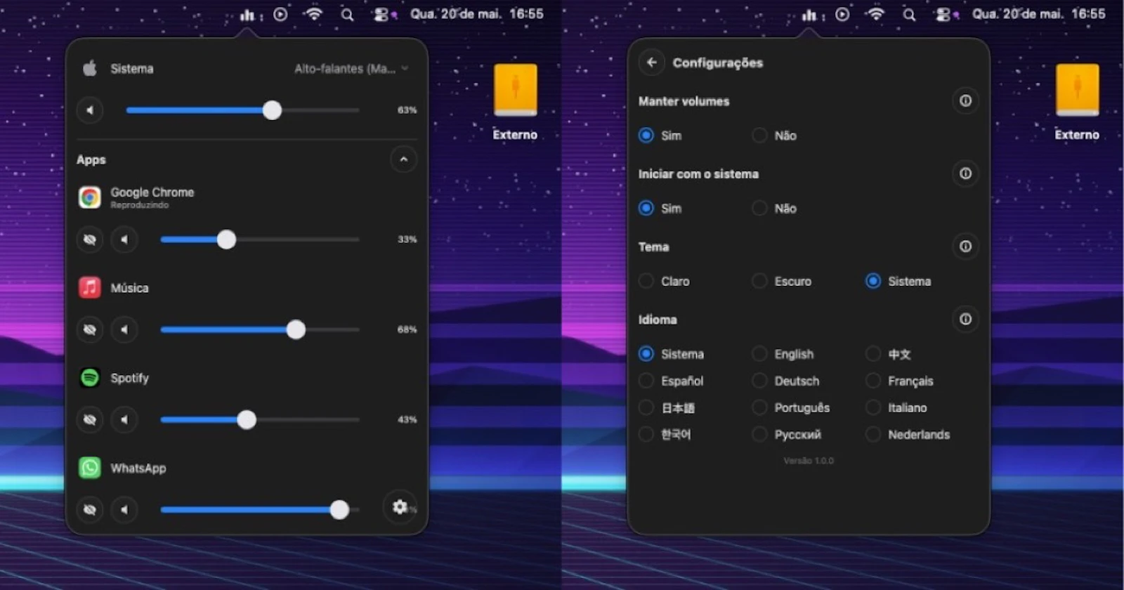Mute WhatsApp speaker icon
Image resolution: width=1124 pixels, height=590 pixels.
point(124,510)
